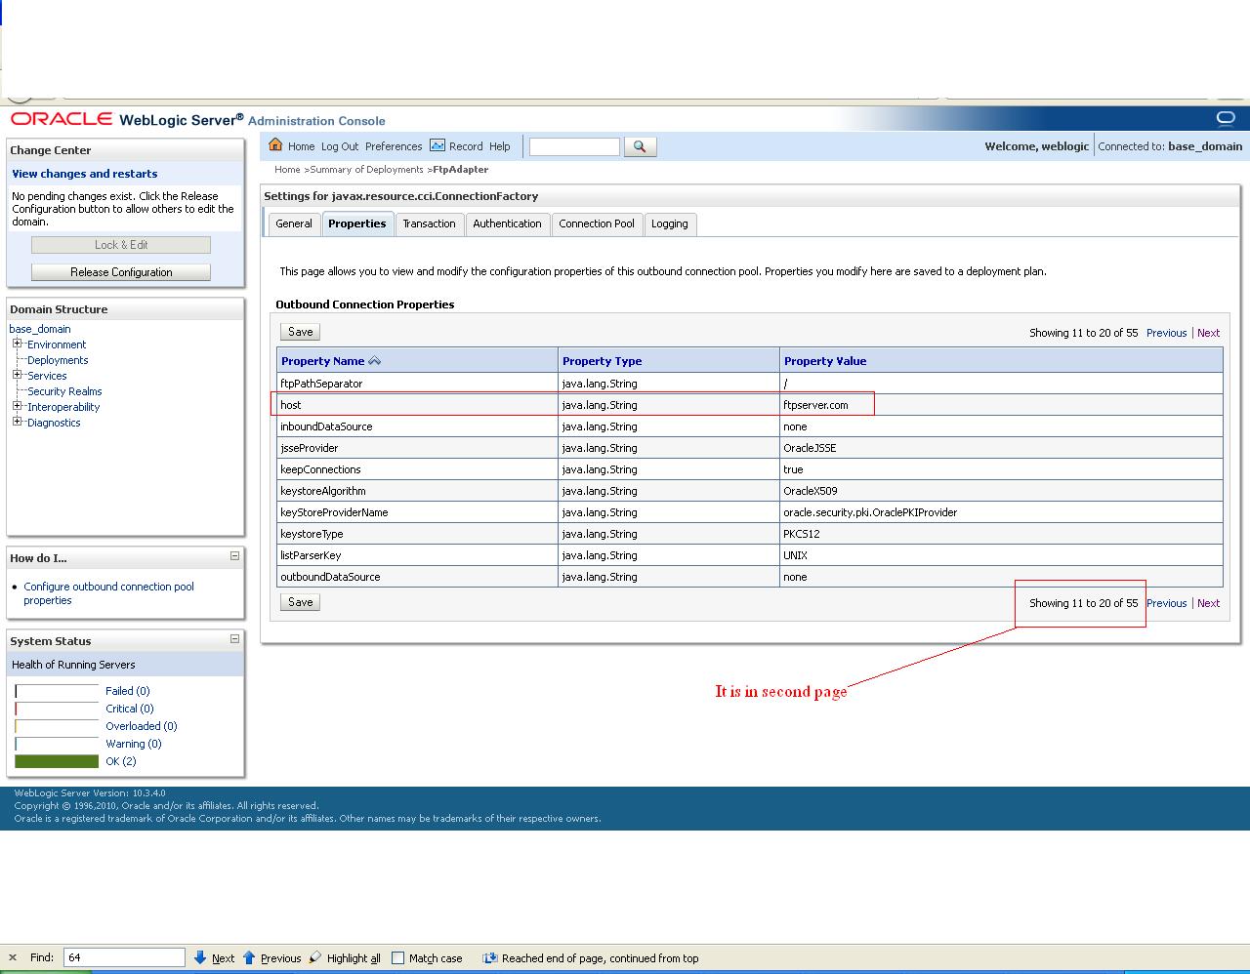The width and height of the screenshot is (1250, 974).
Task: Click the Home house icon
Action: click(x=275, y=145)
